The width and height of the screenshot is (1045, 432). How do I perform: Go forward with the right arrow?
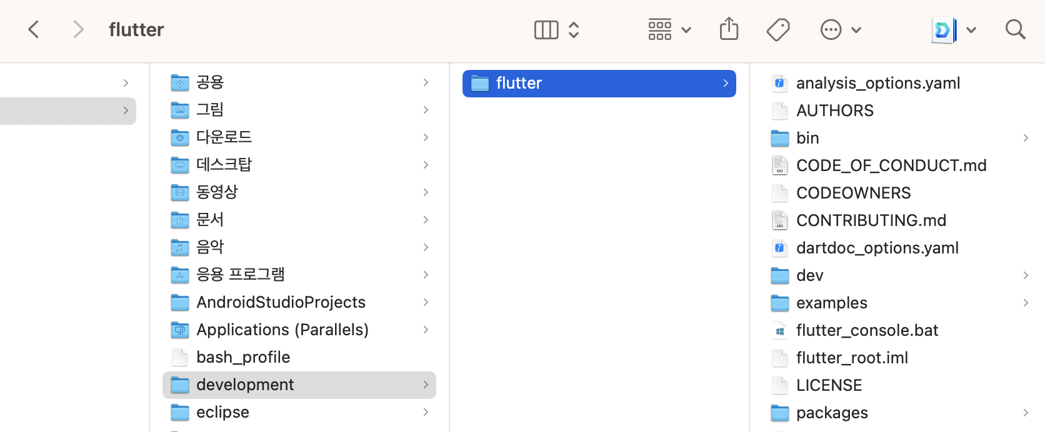point(78,29)
